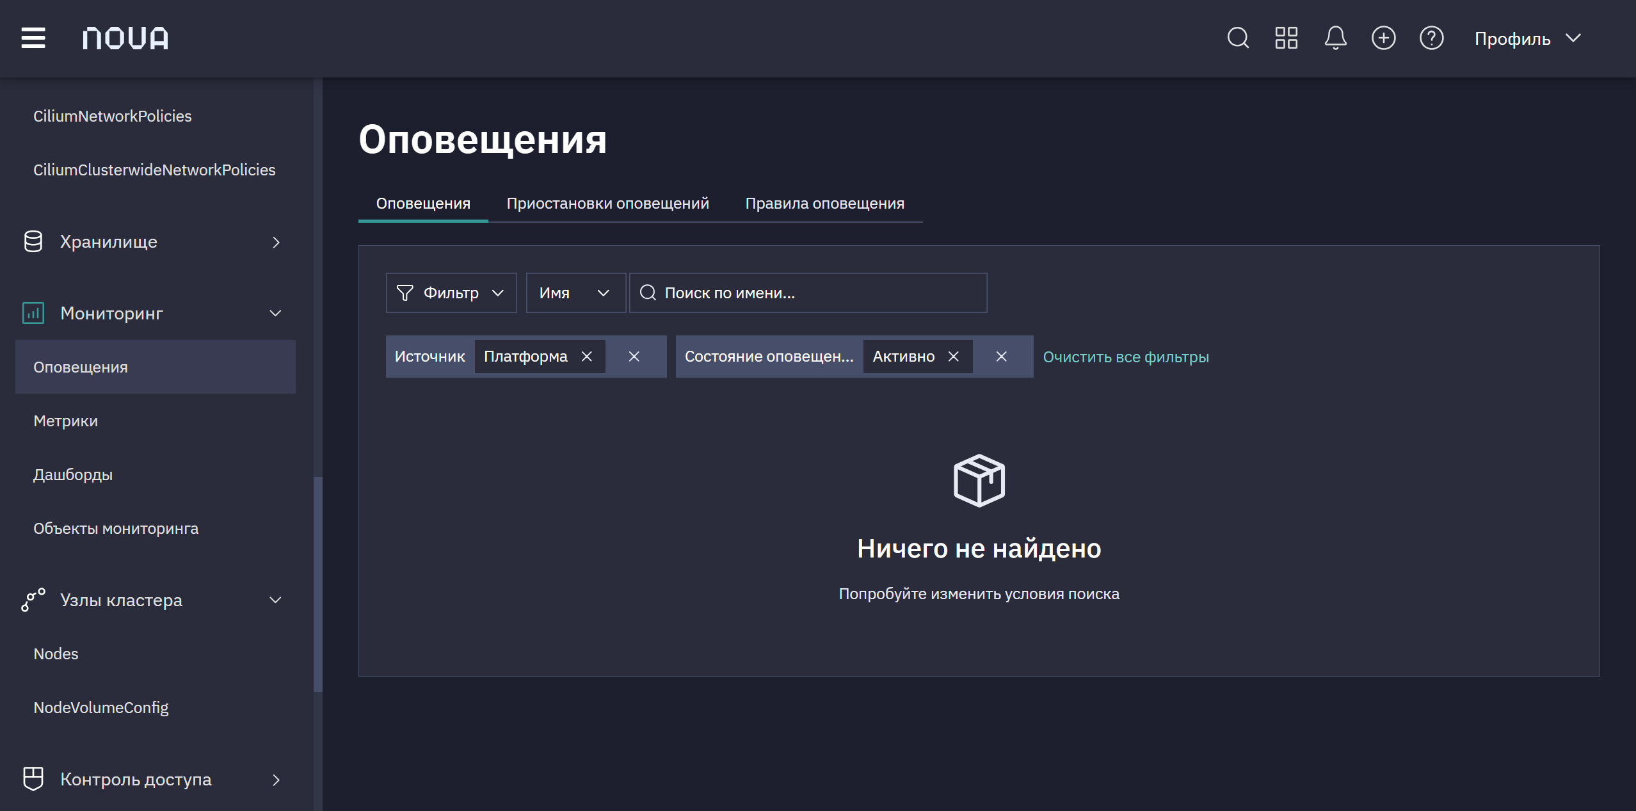Switch to Приостановки оповещений tab
Image resolution: width=1636 pixels, height=811 pixels.
[x=608, y=203]
